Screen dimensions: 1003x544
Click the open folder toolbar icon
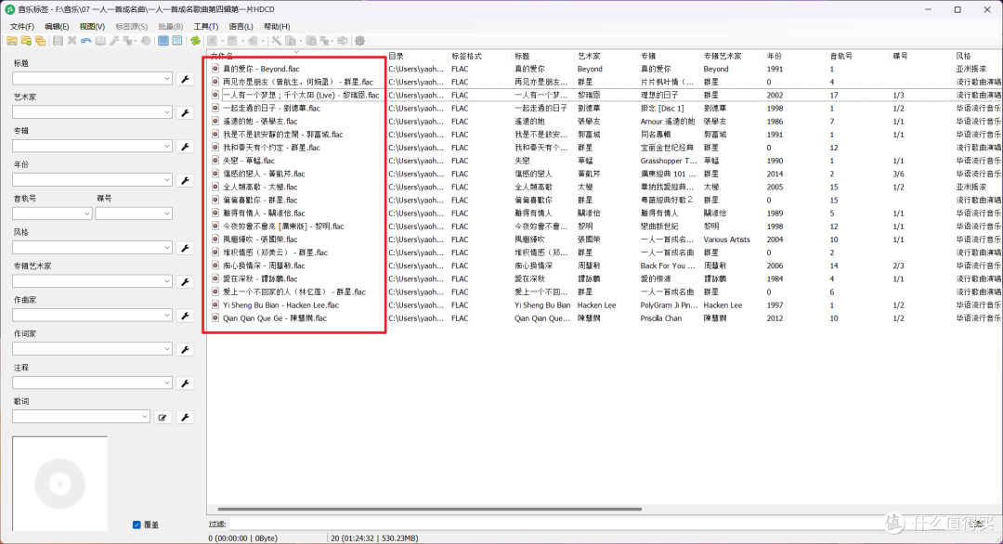[14, 41]
